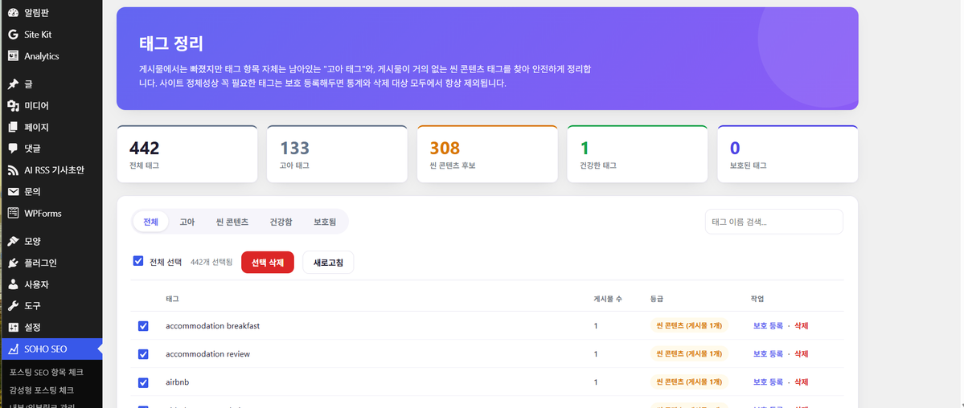
Task: Open the 사용자 users icon
Action: (13, 284)
